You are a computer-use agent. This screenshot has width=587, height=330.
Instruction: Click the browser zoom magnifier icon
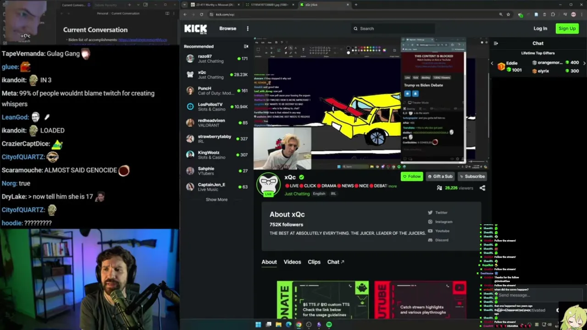click(x=501, y=15)
